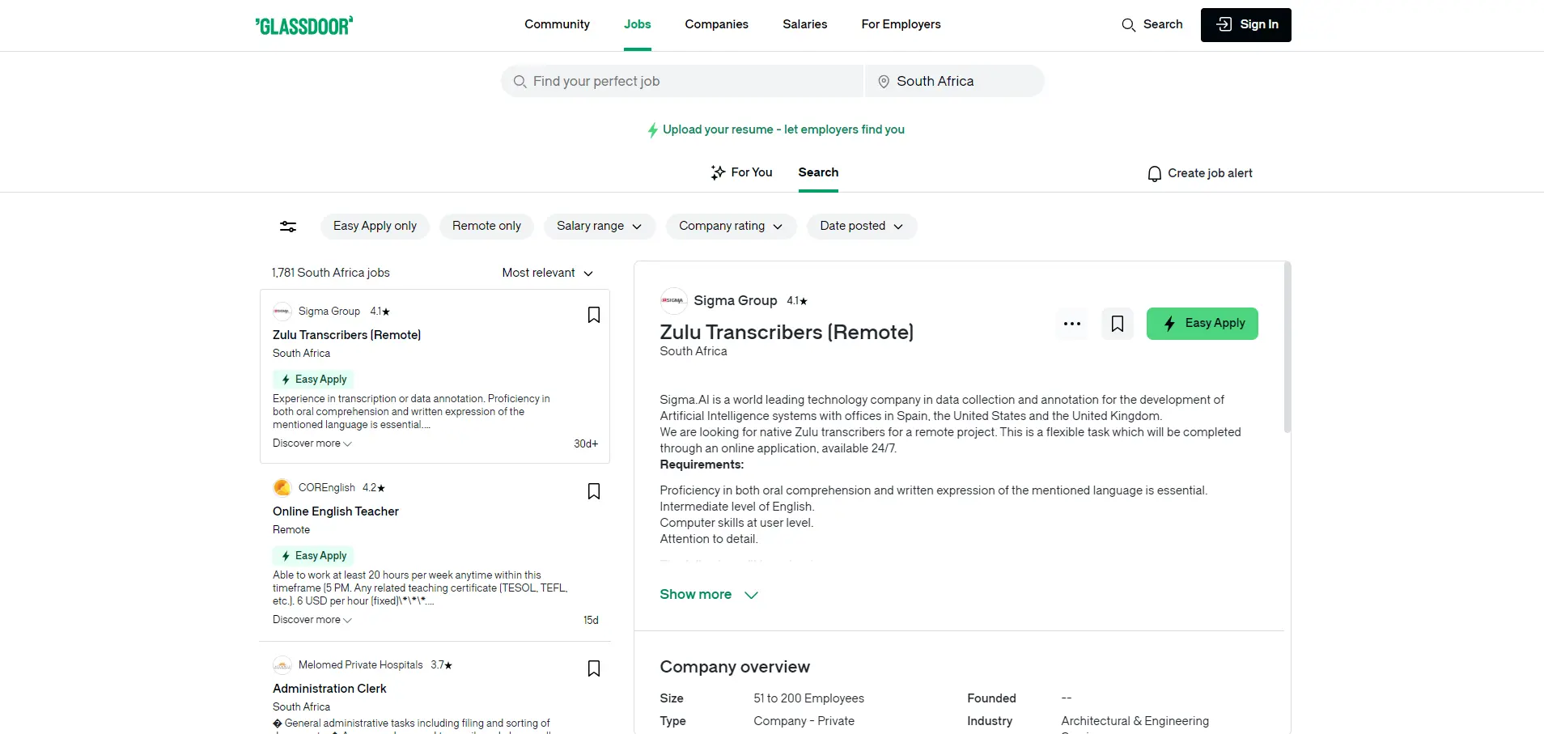The height and width of the screenshot is (734, 1544).
Task: Click the 30d+ posting age label
Action: (586, 444)
